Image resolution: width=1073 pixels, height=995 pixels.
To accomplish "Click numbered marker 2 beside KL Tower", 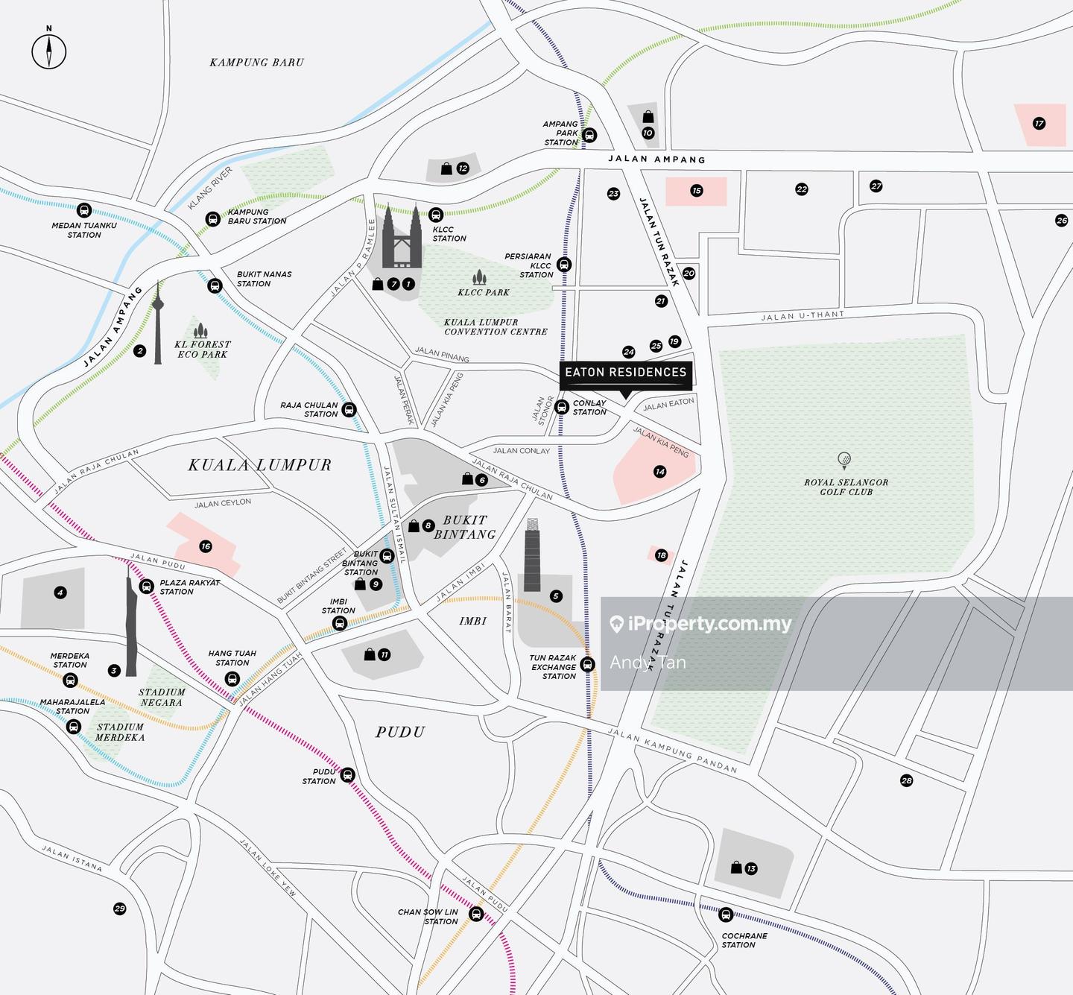I will coord(139,350).
